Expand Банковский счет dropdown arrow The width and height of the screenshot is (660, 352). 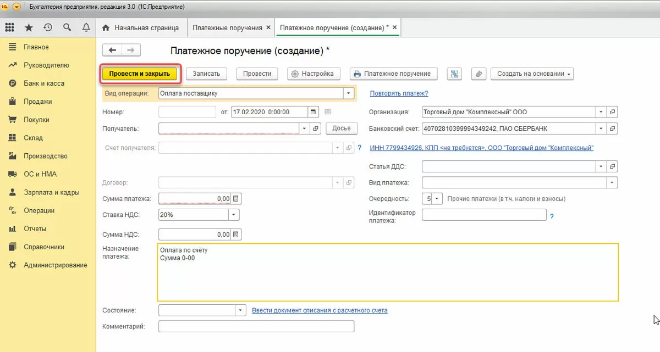pos(601,128)
